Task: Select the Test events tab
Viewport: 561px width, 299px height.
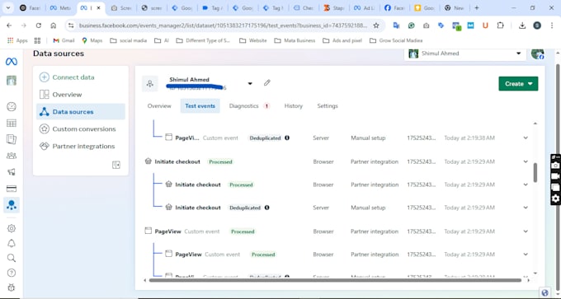Action: tap(200, 105)
